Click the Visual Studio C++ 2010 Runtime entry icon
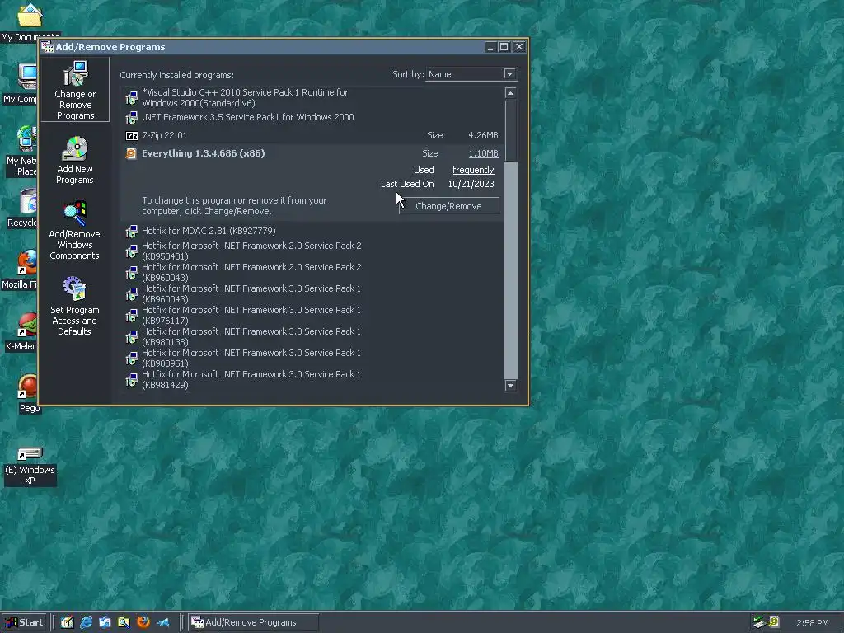Screen dimensions: 844x633 (132, 98)
